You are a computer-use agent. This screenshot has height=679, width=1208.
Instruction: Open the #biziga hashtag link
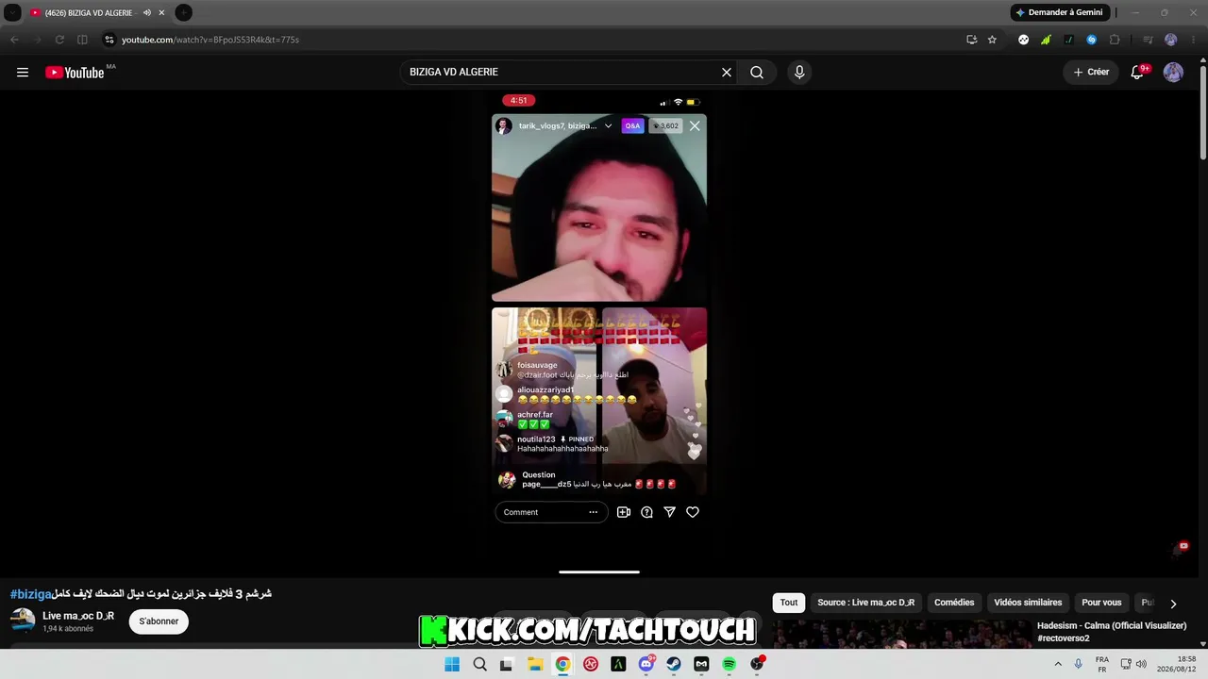31,594
